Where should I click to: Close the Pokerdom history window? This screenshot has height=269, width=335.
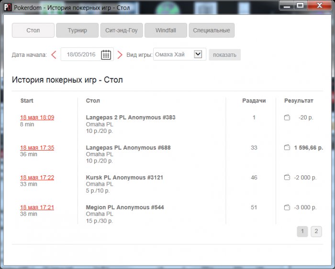319,5
